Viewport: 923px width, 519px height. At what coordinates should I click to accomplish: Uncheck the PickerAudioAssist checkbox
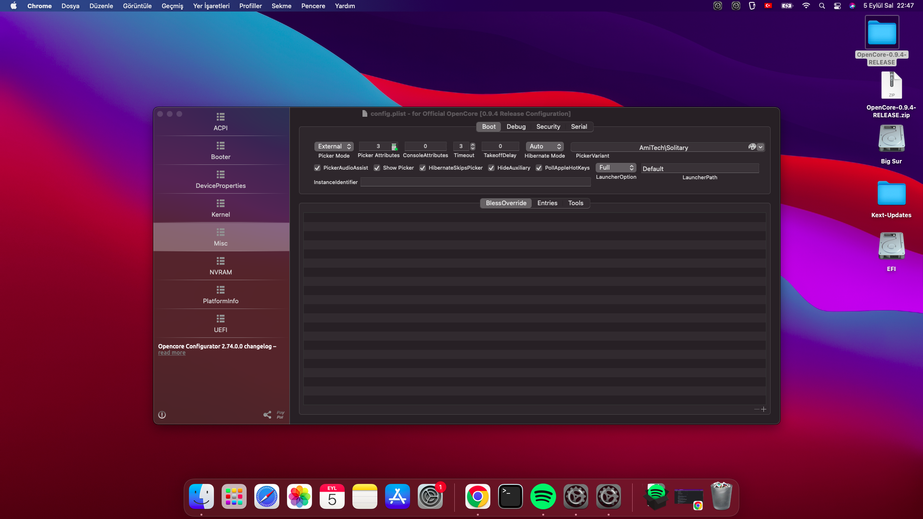coord(317,168)
